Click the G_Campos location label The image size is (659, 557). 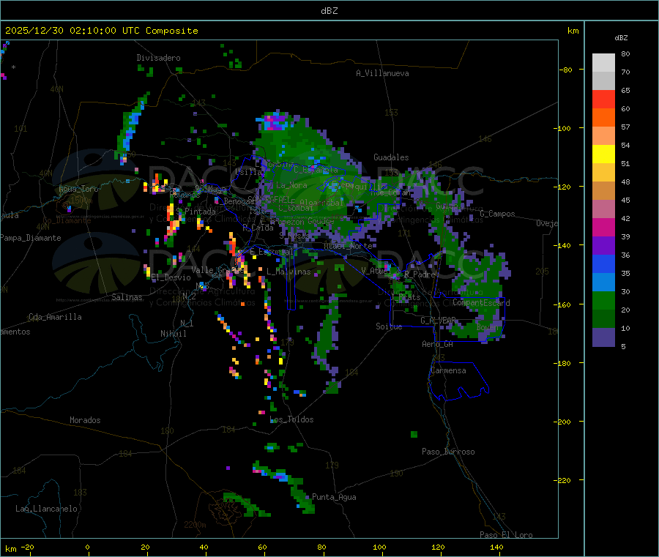coord(497,214)
